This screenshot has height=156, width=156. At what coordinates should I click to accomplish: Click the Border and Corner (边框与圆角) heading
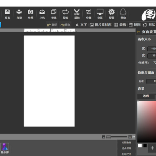click(x=146, y=73)
